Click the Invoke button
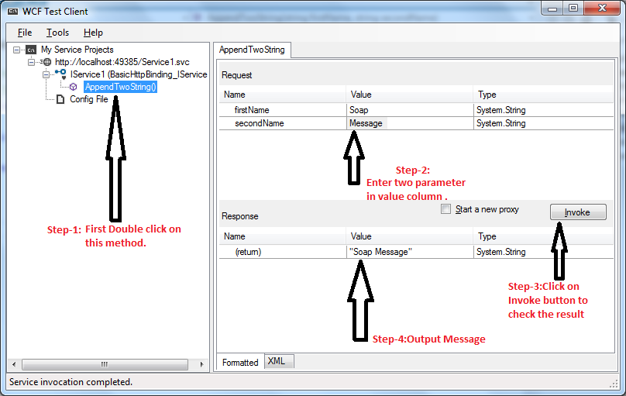Image resolution: width=626 pixels, height=396 pixels. coord(578,212)
